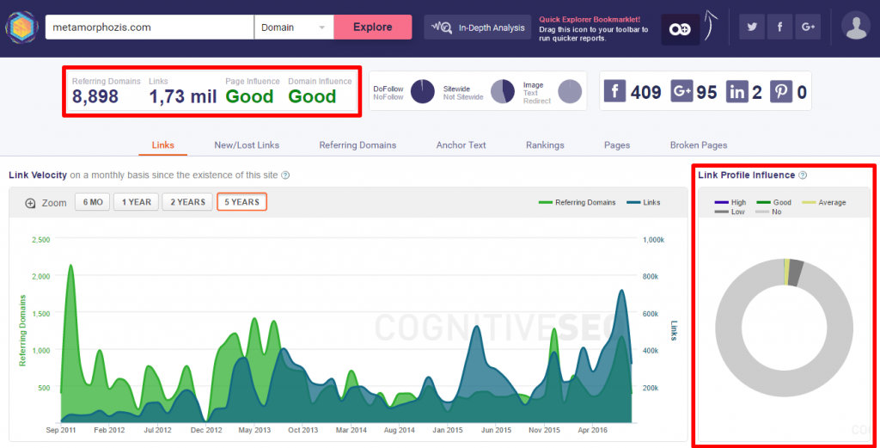Switch to the Anchor Text tab

tap(461, 144)
